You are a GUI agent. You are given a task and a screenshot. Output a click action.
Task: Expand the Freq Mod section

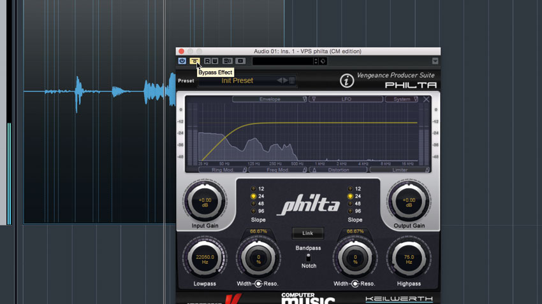[277, 170]
